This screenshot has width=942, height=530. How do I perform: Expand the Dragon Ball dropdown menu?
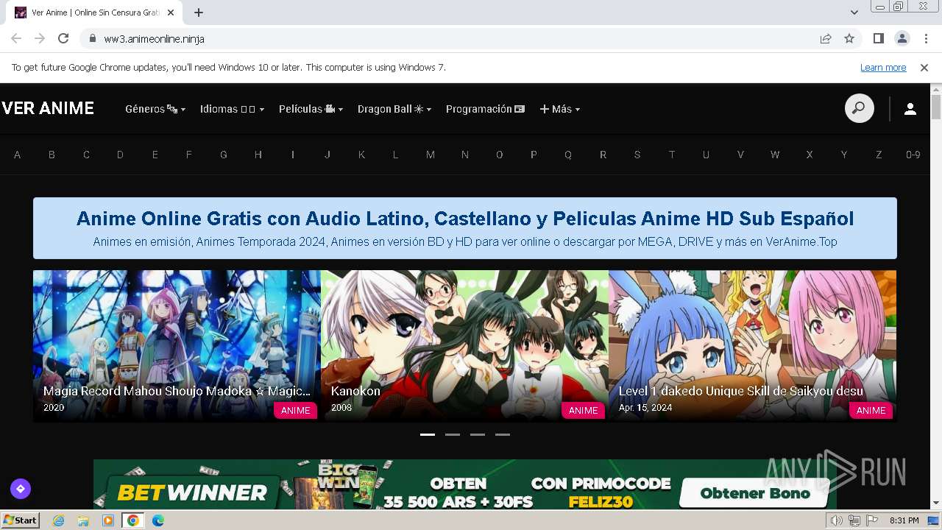(394, 109)
